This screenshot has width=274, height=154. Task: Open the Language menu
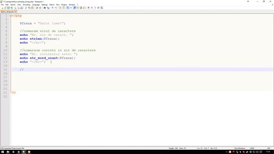[36, 5]
